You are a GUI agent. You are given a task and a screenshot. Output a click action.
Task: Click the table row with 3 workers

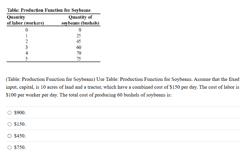click(x=26, y=47)
